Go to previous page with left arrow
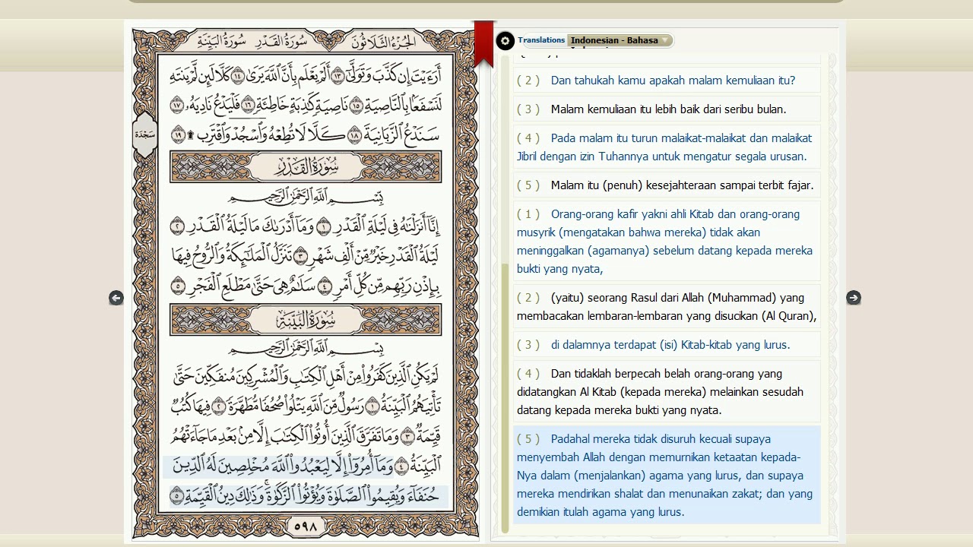 coord(116,298)
